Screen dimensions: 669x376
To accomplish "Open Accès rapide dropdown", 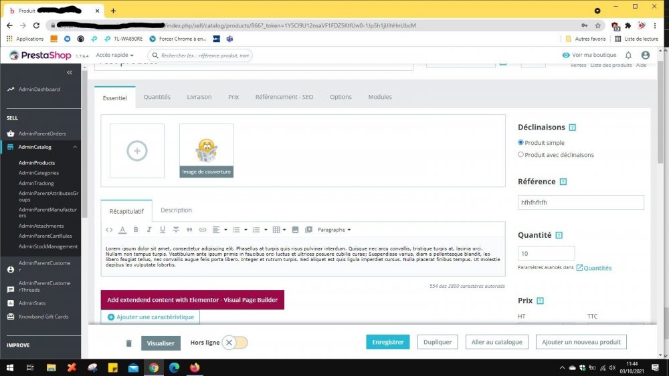I will click(115, 55).
